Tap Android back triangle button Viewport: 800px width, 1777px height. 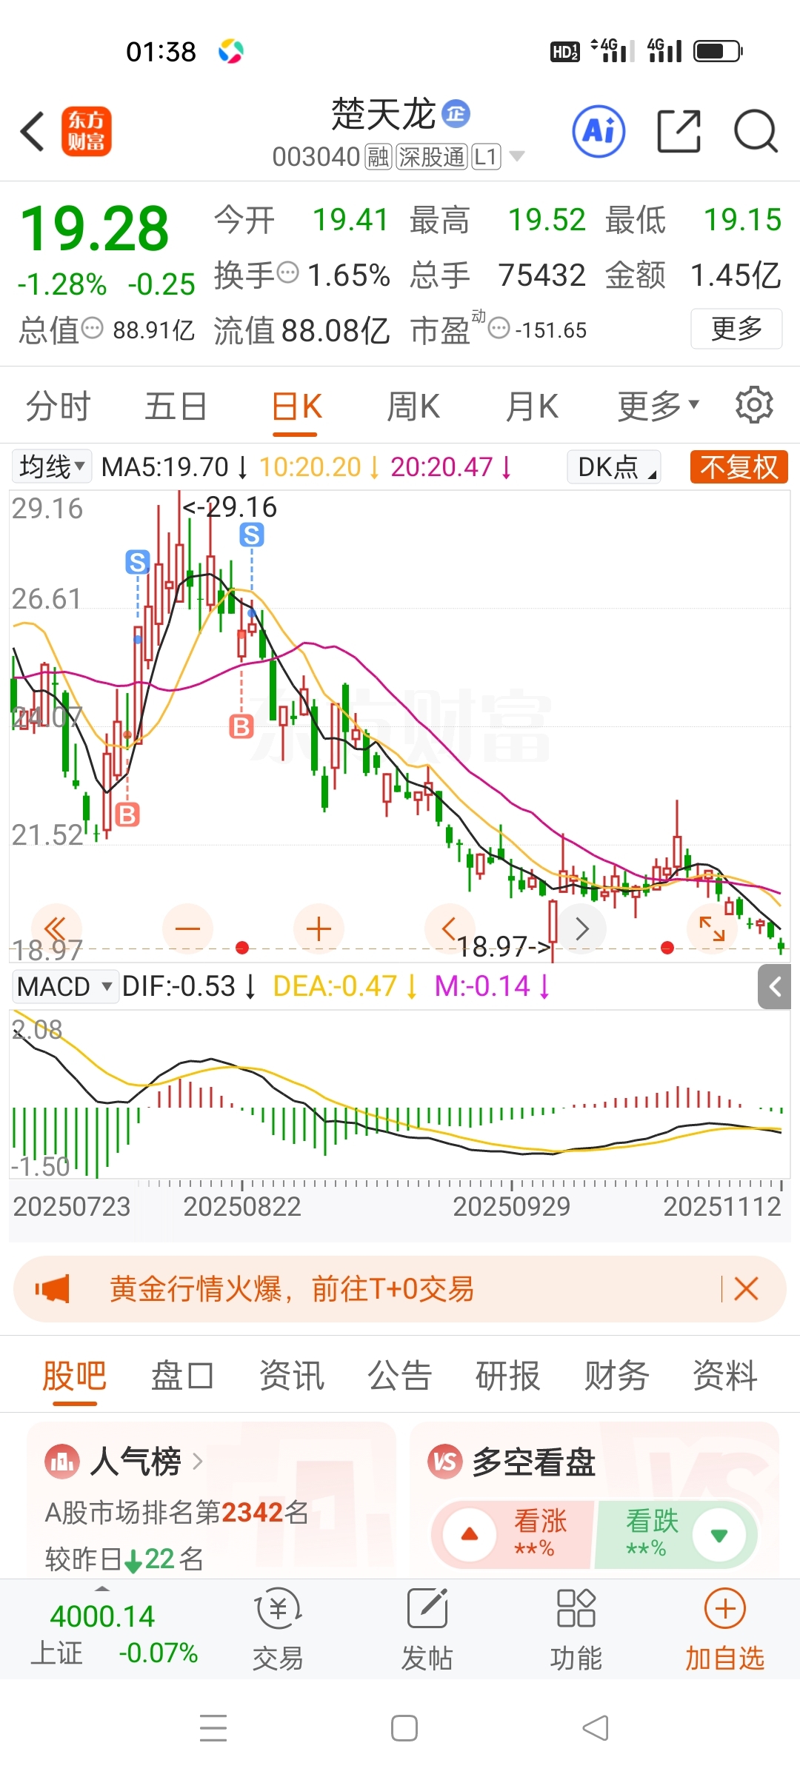[x=596, y=1728]
